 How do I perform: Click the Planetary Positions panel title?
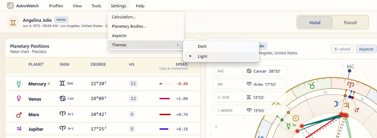click(29, 46)
